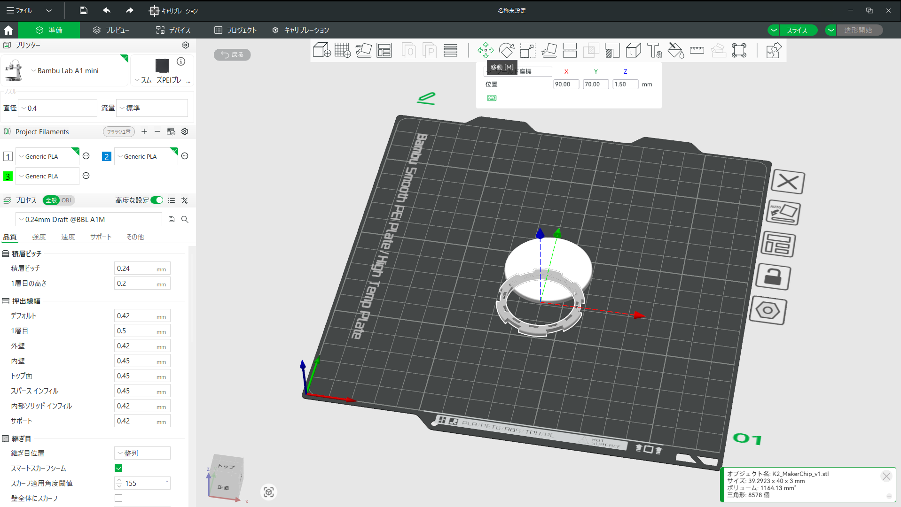Screen dimensions: 901x507
Task: Select the Scale tool
Action: coord(527,50)
